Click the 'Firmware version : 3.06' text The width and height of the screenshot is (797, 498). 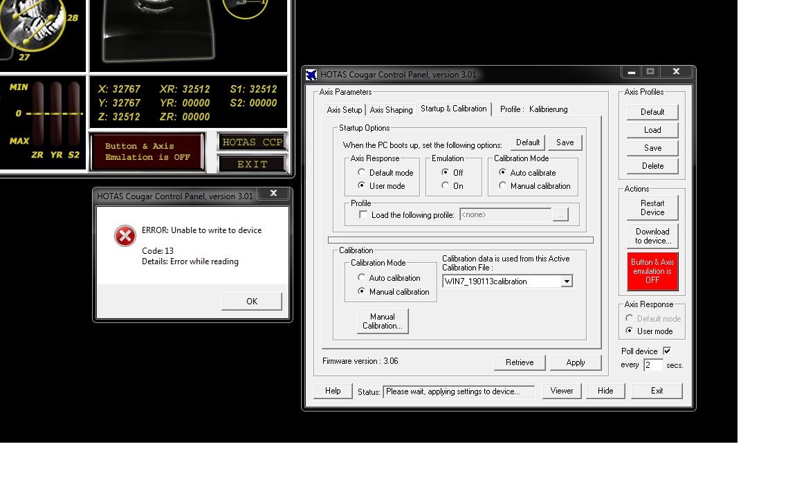[x=360, y=361]
